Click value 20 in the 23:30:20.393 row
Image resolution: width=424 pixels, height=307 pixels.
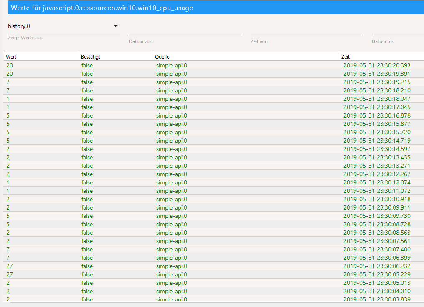pyautogui.click(x=10, y=65)
